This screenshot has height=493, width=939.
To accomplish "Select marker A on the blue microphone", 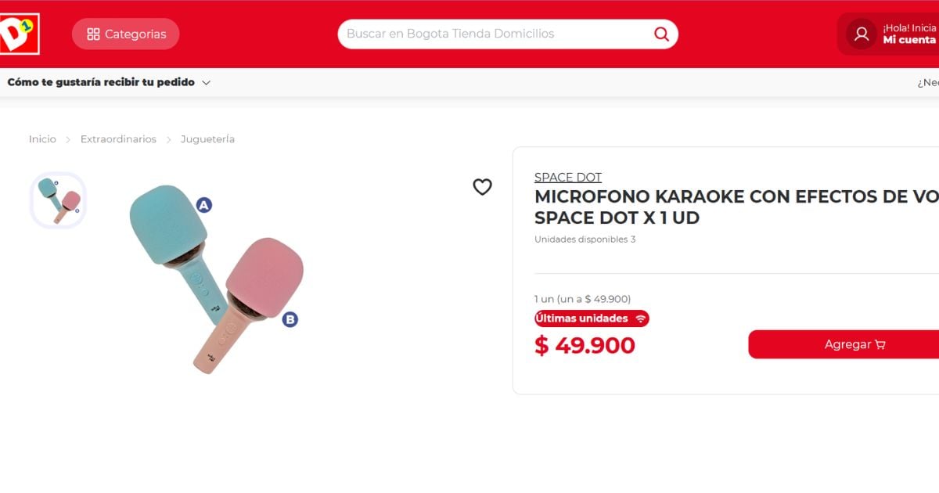I will coord(204,205).
